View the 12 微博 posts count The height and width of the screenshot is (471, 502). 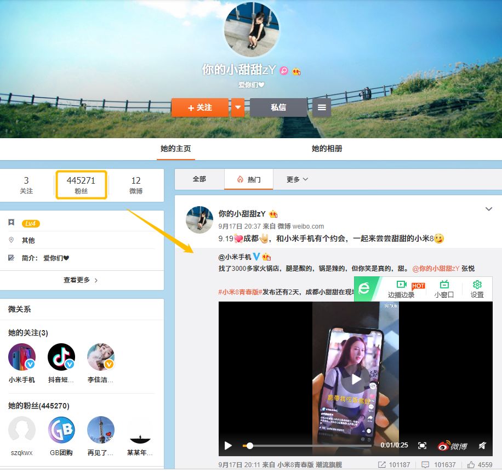136,185
